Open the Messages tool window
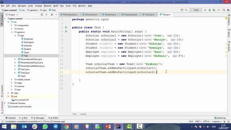 [38, 118]
